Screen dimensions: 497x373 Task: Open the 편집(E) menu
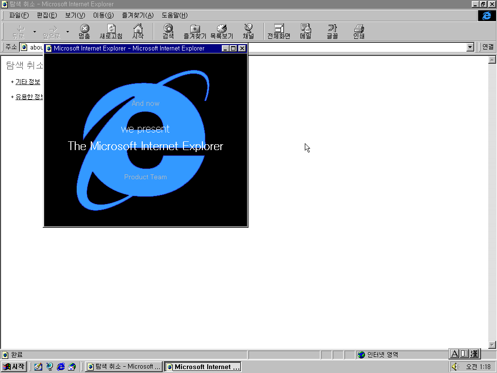[47, 15]
